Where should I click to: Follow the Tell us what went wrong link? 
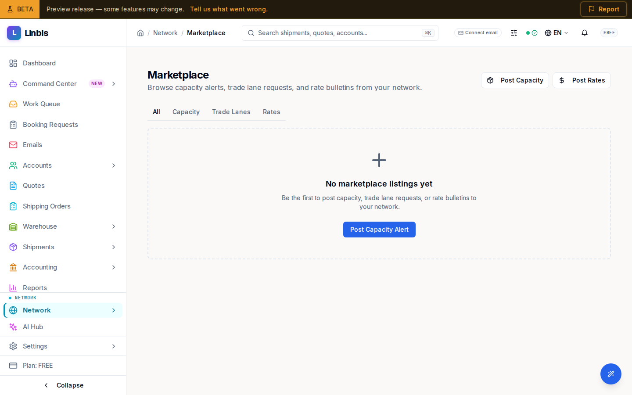tap(229, 9)
